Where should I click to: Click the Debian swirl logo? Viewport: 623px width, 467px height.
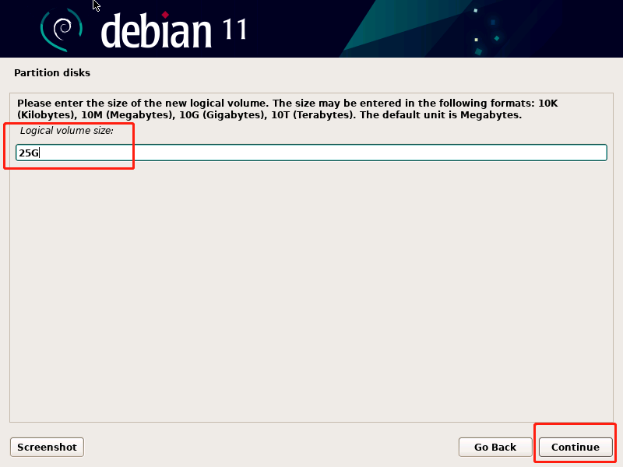(x=62, y=30)
